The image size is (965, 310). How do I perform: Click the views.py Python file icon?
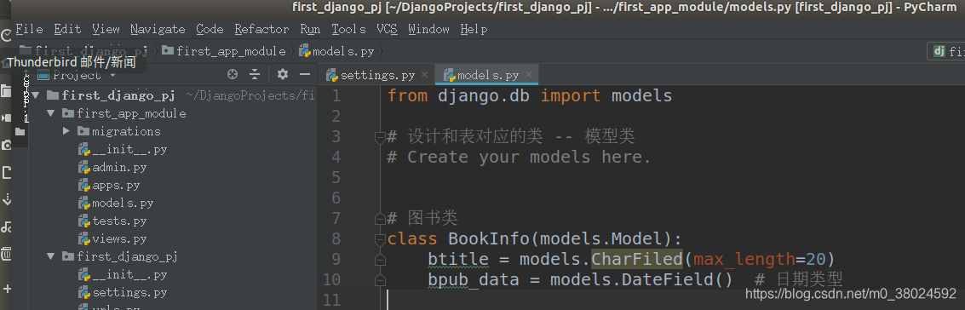coord(84,238)
